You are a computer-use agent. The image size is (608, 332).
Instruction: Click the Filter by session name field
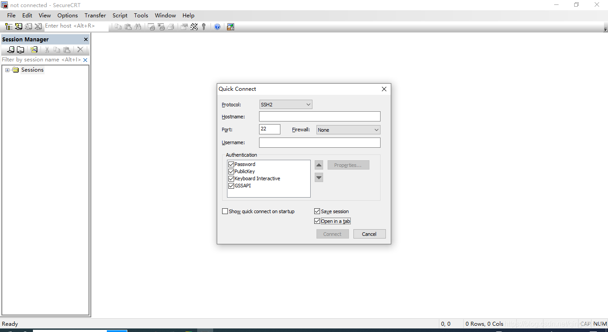click(x=41, y=60)
